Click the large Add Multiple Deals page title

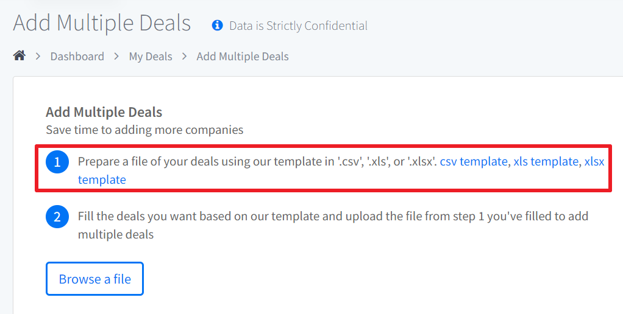tap(102, 23)
